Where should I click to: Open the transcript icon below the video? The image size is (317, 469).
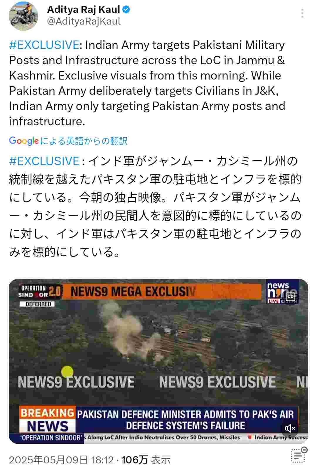[x=299, y=455]
